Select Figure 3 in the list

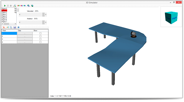coord(4,14)
